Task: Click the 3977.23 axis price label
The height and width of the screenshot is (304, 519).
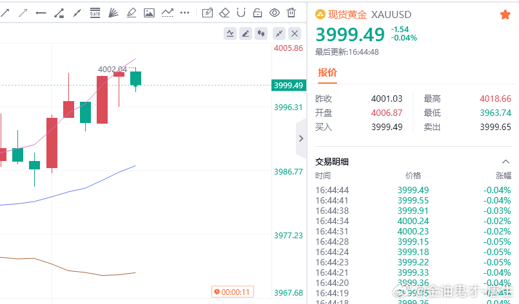Action: (x=288, y=236)
